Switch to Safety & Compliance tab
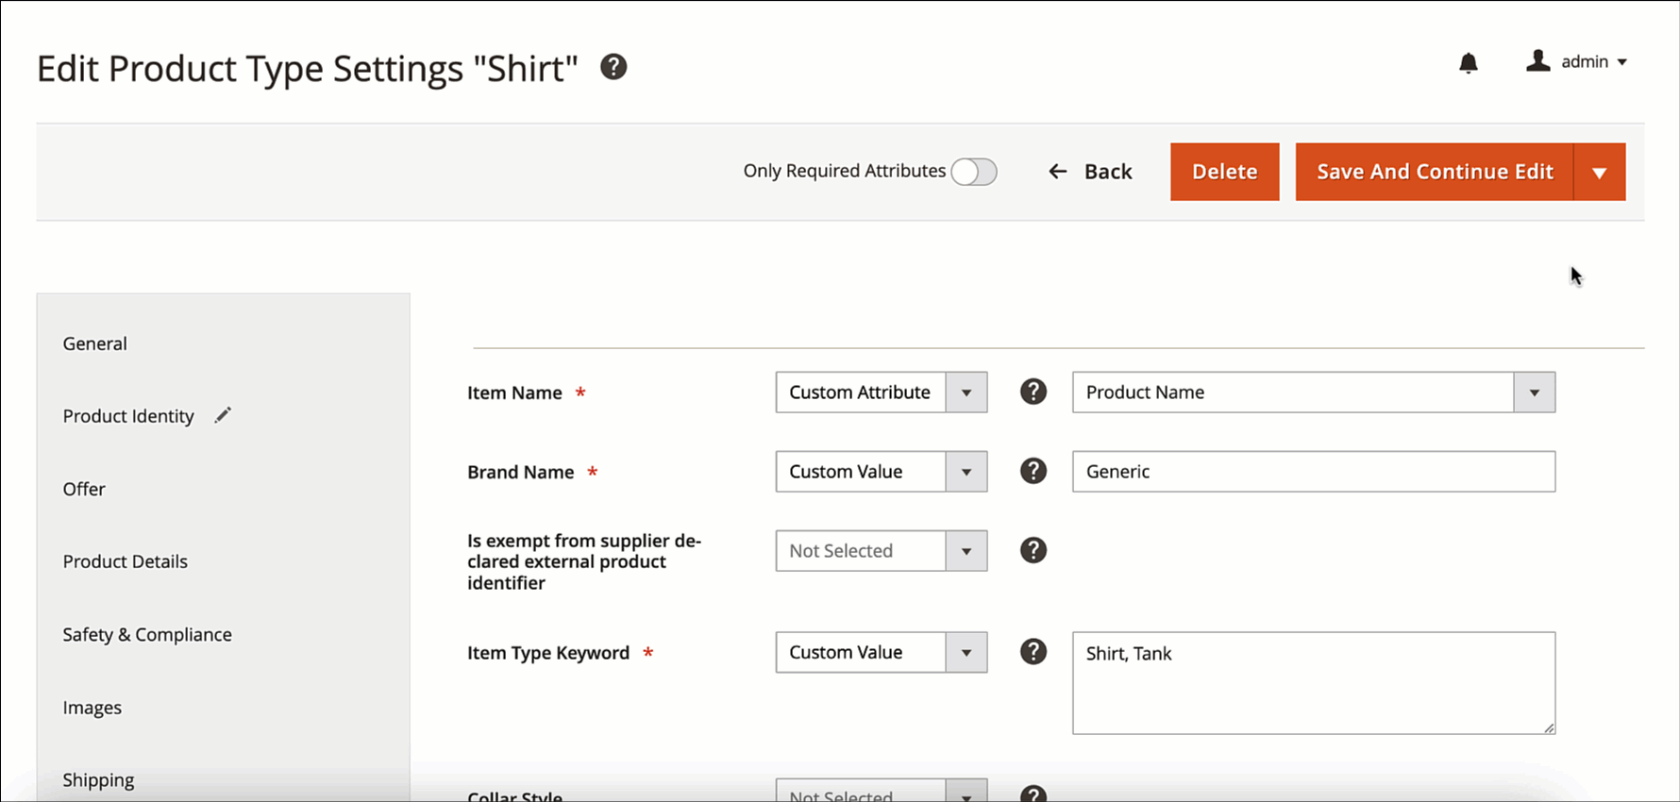1680x802 pixels. coord(147,635)
